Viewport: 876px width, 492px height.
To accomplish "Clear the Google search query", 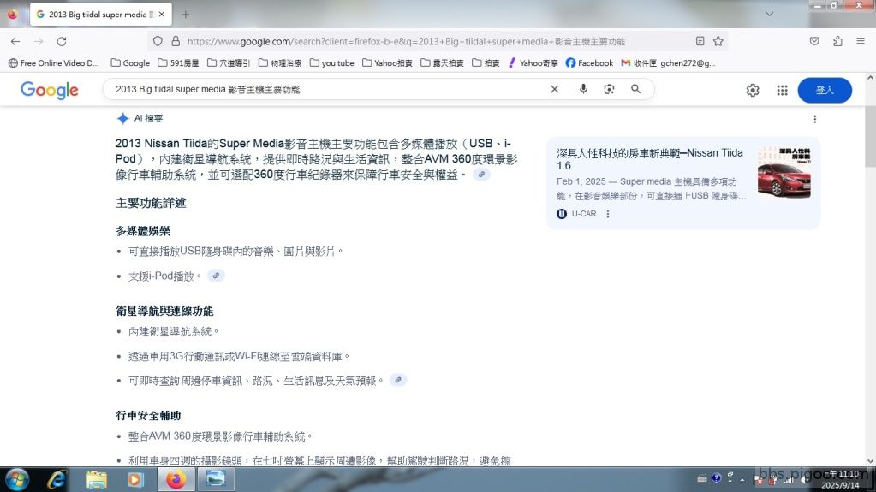I will [554, 89].
